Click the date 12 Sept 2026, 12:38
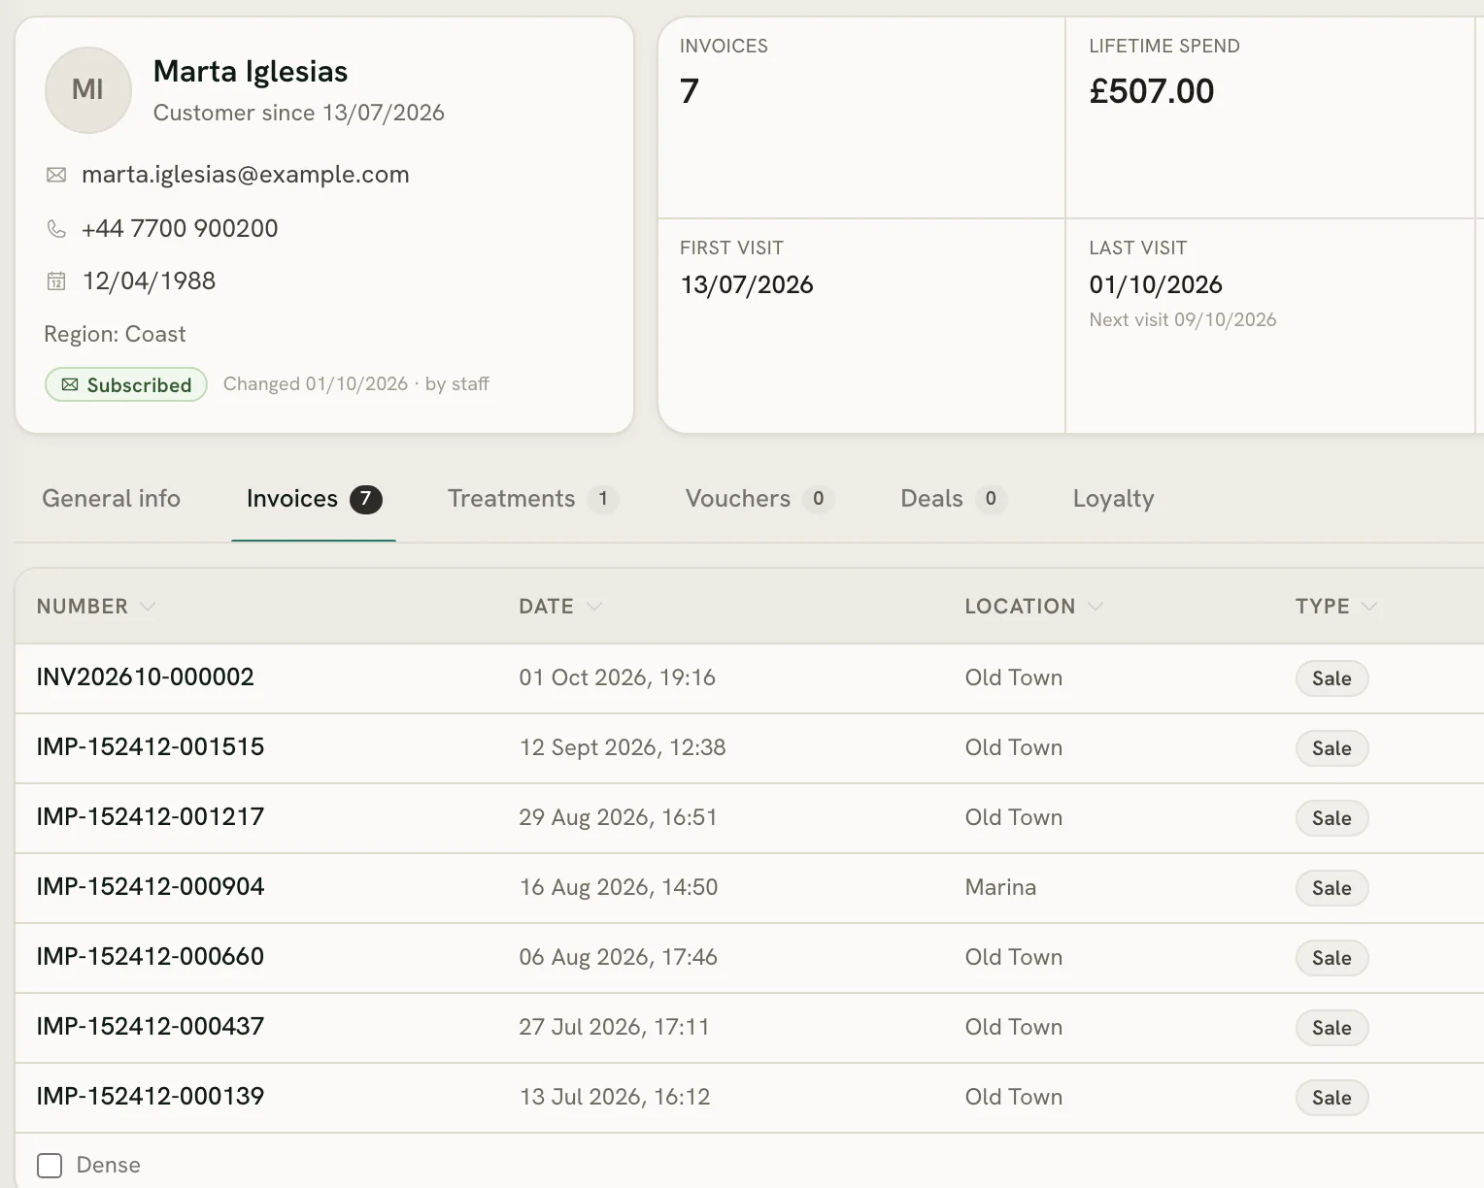The image size is (1484, 1188). (x=623, y=747)
